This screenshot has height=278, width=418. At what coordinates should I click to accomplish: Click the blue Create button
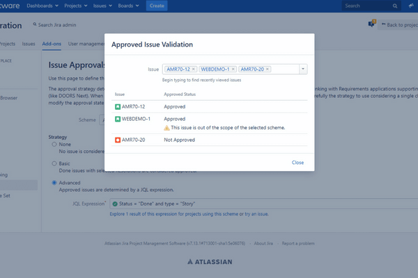157,6
